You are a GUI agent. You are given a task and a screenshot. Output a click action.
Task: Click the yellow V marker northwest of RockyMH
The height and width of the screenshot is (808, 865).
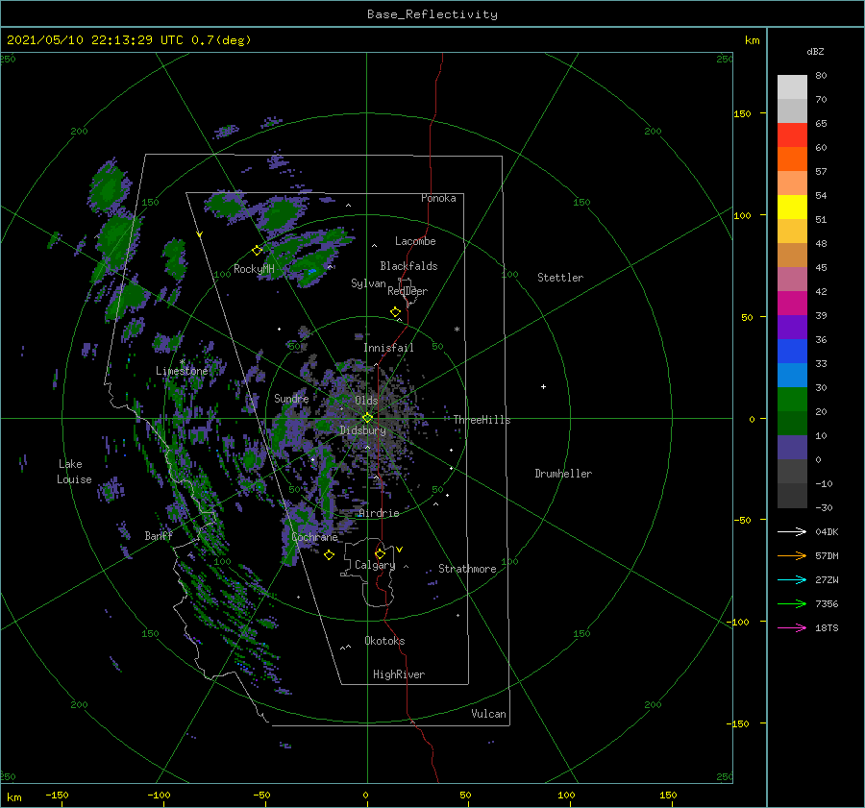point(200,234)
